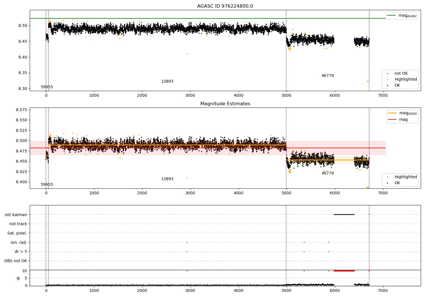
Task: Select the mag AGASC legend entry label
Action: (408, 16)
